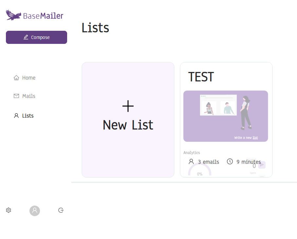This screenshot has height=239, width=297.
Task: Click the plus sign on the New List card
Action: 128,106
